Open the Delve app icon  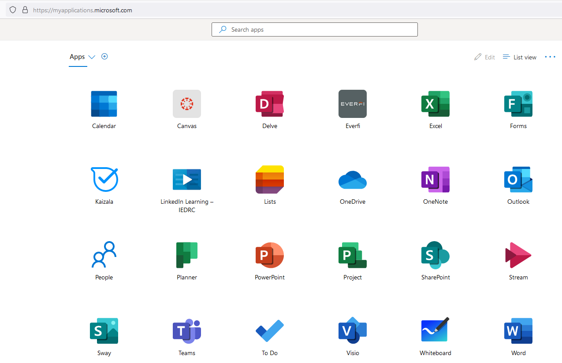coord(270,104)
